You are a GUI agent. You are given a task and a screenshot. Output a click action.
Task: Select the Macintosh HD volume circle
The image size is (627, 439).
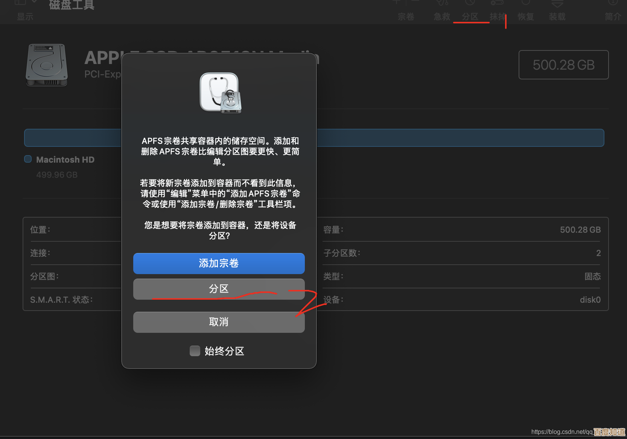28,159
